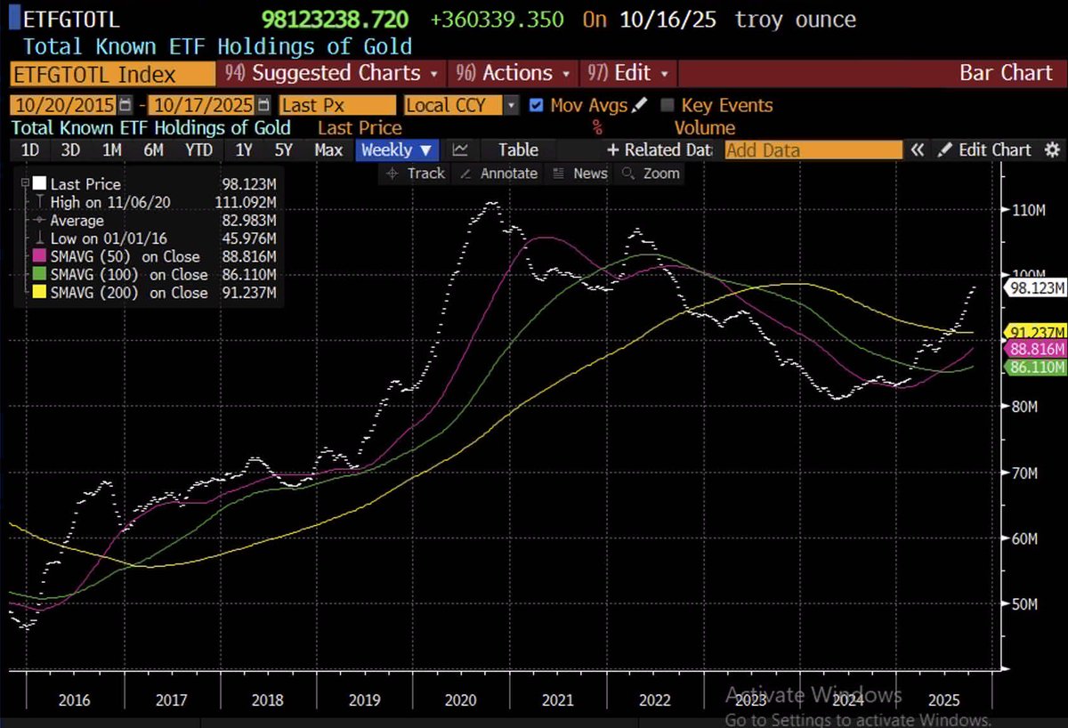1068x728 pixels.
Task: Click the 10/17/2025 end date field
Action: click(203, 105)
